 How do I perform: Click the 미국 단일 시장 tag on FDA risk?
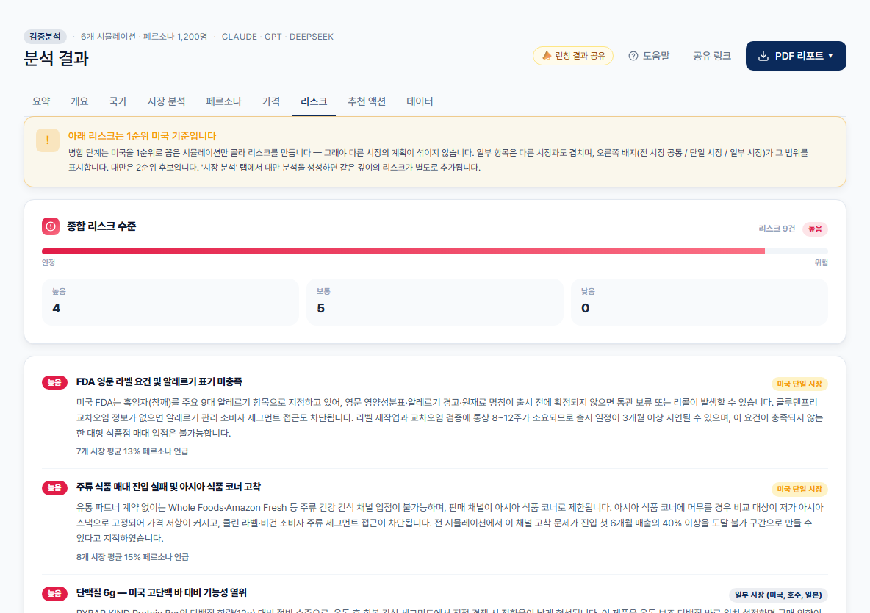799,384
